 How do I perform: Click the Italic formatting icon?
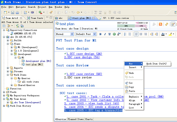tap(105, 34)
